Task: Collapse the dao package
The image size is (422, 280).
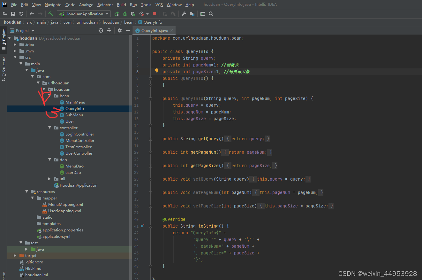Action: point(49,159)
